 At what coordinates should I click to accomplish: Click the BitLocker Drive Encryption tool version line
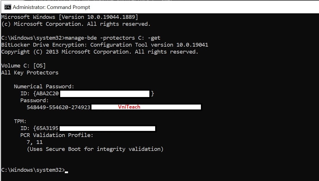pyautogui.click(x=104, y=45)
